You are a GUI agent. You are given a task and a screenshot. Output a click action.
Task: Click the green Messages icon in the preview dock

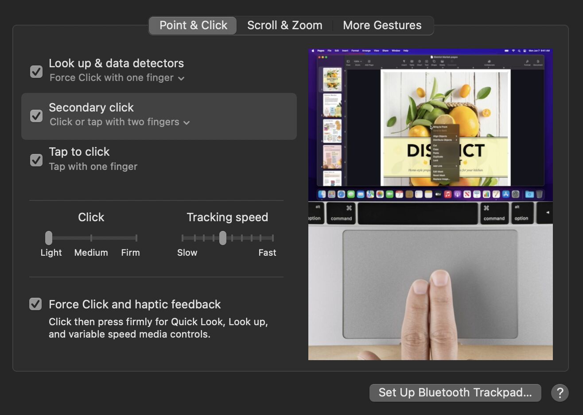pyautogui.click(x=351, y=194)
